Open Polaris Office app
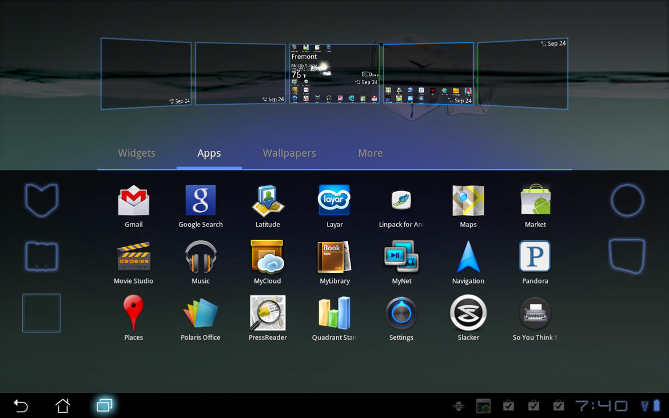Screen dimensions: 669x418 click(x=200, y=313)
